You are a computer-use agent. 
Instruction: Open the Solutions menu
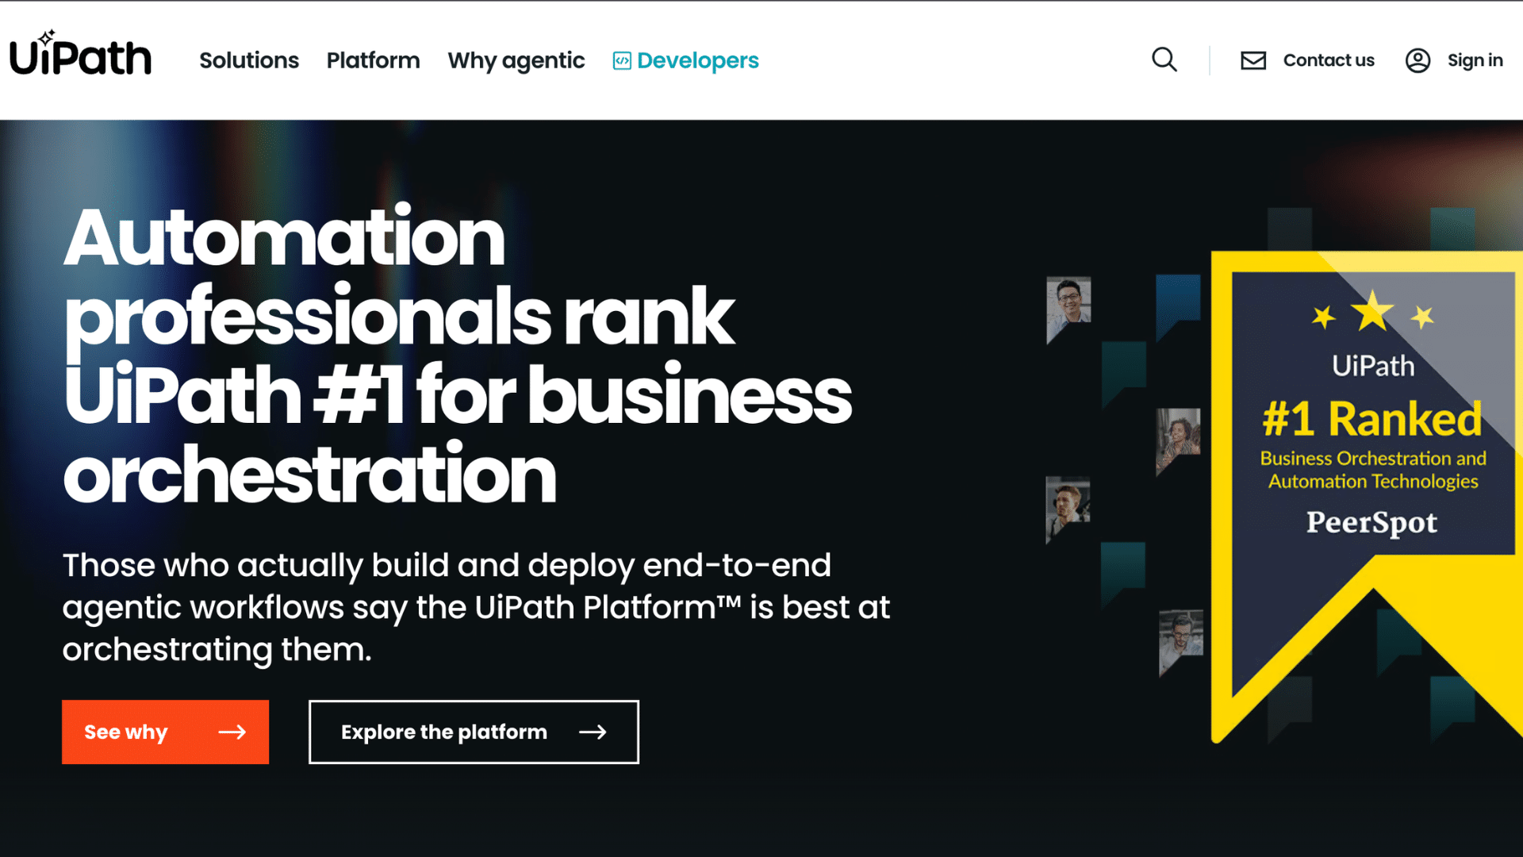point(249,60)
